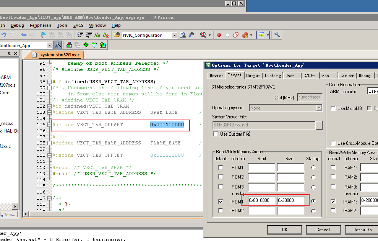Open the Window menu
This screenshot has height=241, width=378.
[x=97, y=25]
